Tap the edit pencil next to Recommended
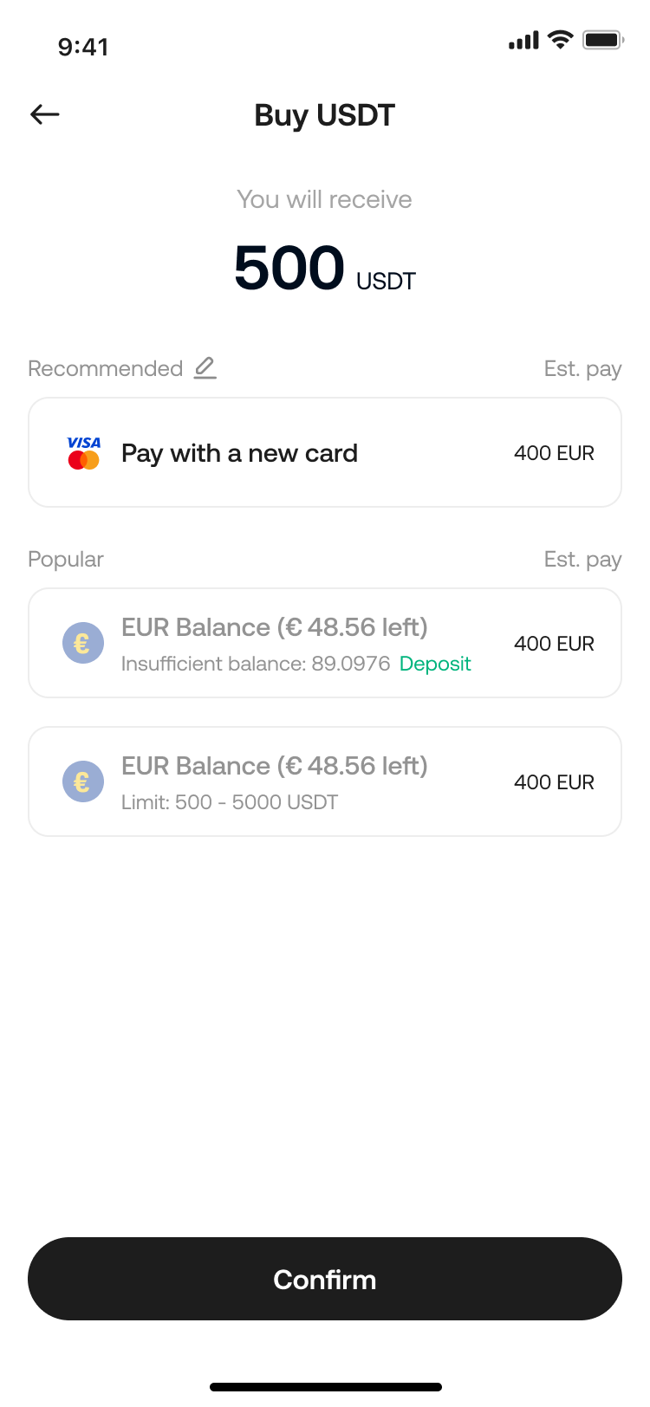The width and height of the screenshot is (650, 1407). pos(205,368)
